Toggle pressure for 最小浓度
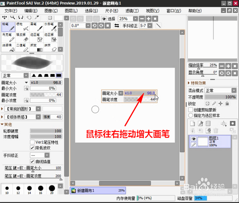239x203 pixels. coord(26,100)
